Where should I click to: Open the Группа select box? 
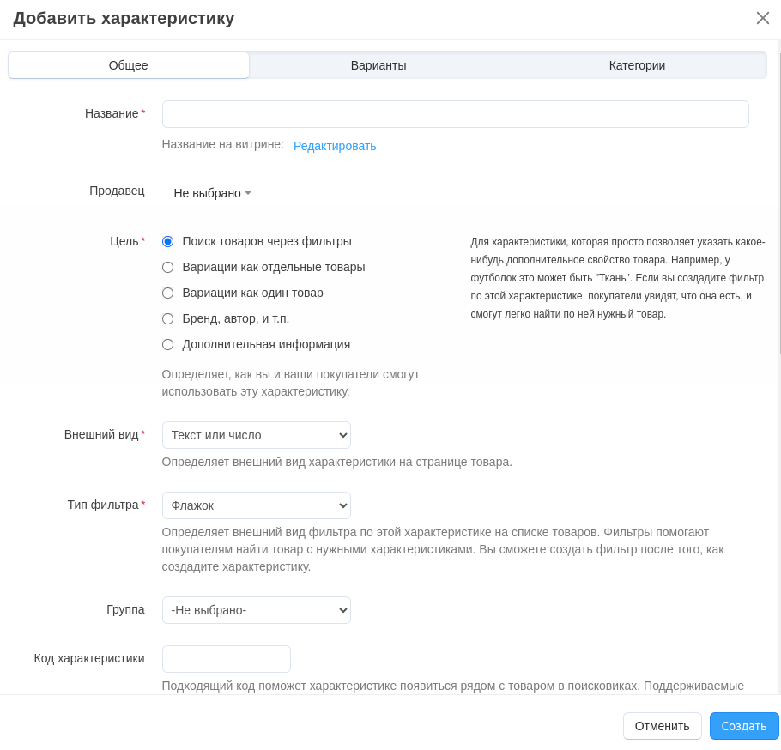[x=256, y=610]
